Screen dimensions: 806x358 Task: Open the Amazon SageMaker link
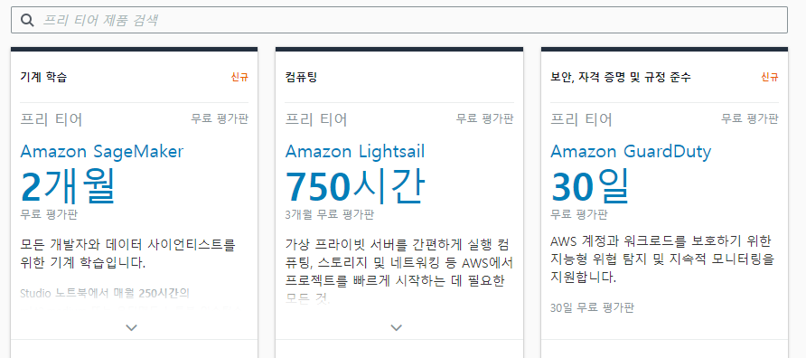pos(102,151)
